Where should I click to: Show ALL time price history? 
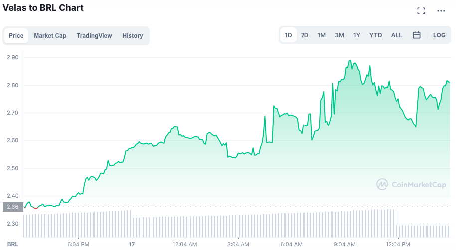coord(396,35)
